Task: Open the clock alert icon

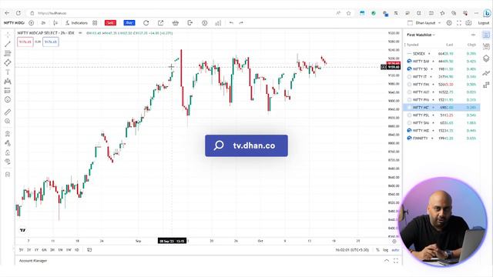Action: point(205,23)
